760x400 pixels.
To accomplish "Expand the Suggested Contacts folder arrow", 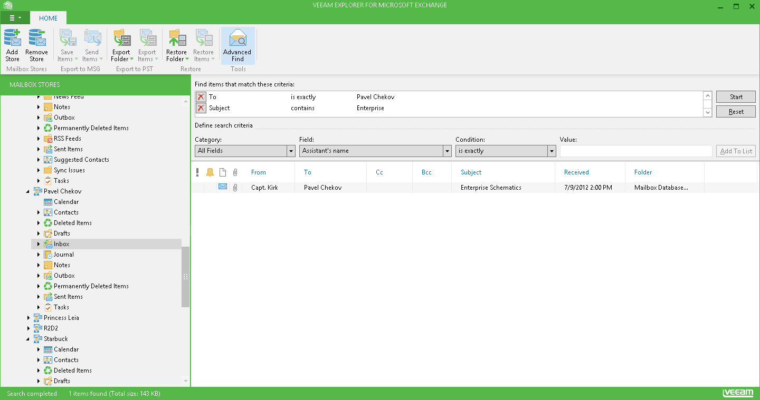I will click(x=39, y=160).
